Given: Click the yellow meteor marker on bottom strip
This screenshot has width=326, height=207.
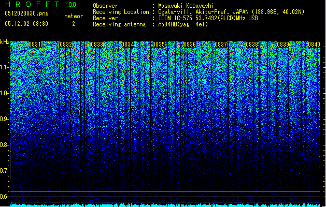Looking at the screenshot, I should point(220,203).
